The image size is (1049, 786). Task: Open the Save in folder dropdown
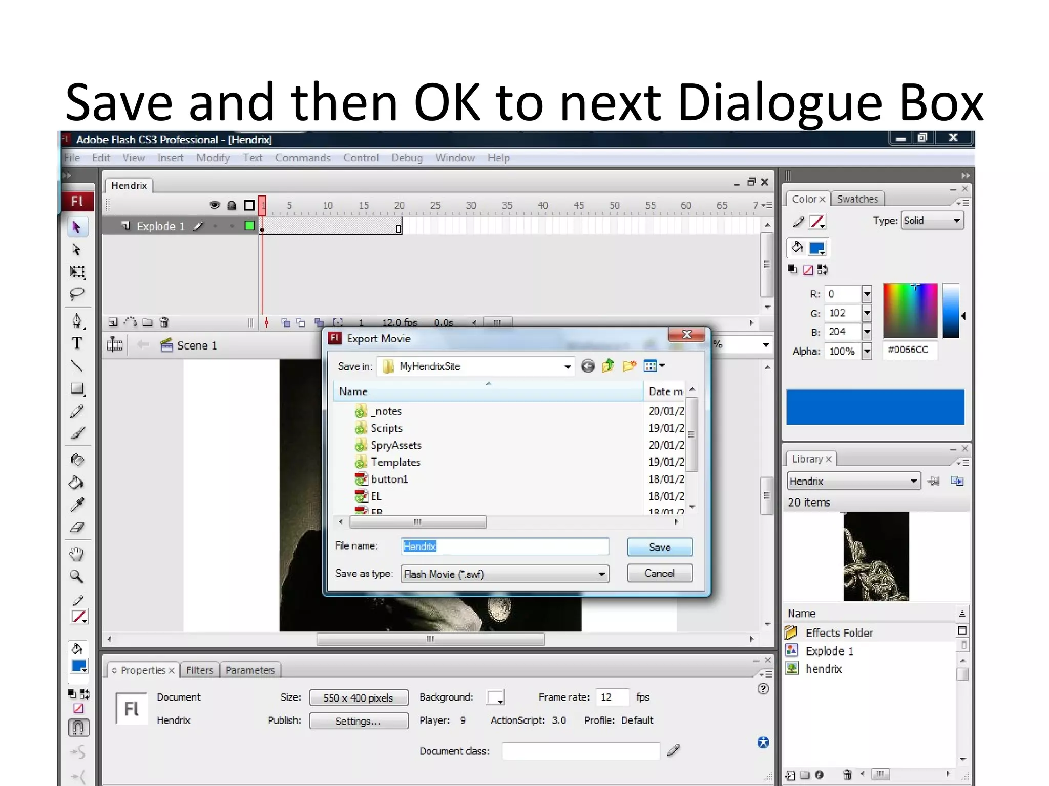(568, 367)
